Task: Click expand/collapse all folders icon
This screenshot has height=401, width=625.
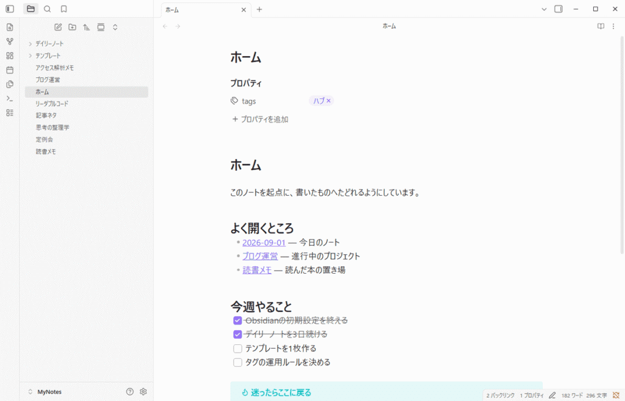Action: [115, 27]
